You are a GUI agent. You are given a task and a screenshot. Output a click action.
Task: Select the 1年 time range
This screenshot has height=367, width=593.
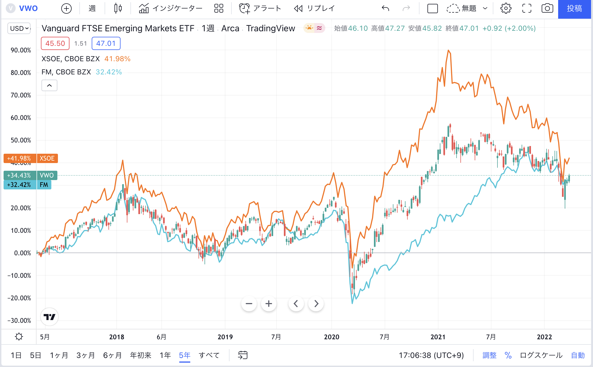(165, 355)
